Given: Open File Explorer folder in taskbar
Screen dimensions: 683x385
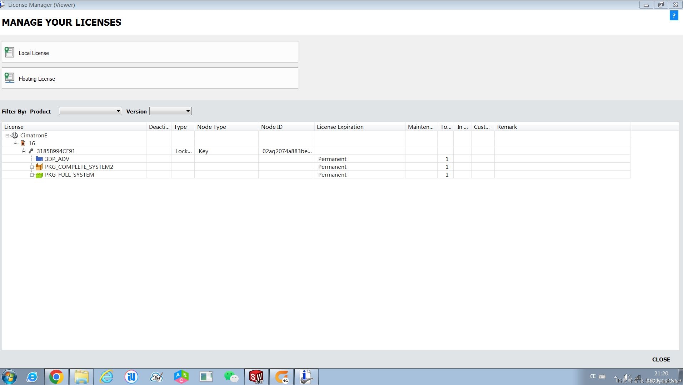Looking at the screenshot, I should tap(81, 377).
